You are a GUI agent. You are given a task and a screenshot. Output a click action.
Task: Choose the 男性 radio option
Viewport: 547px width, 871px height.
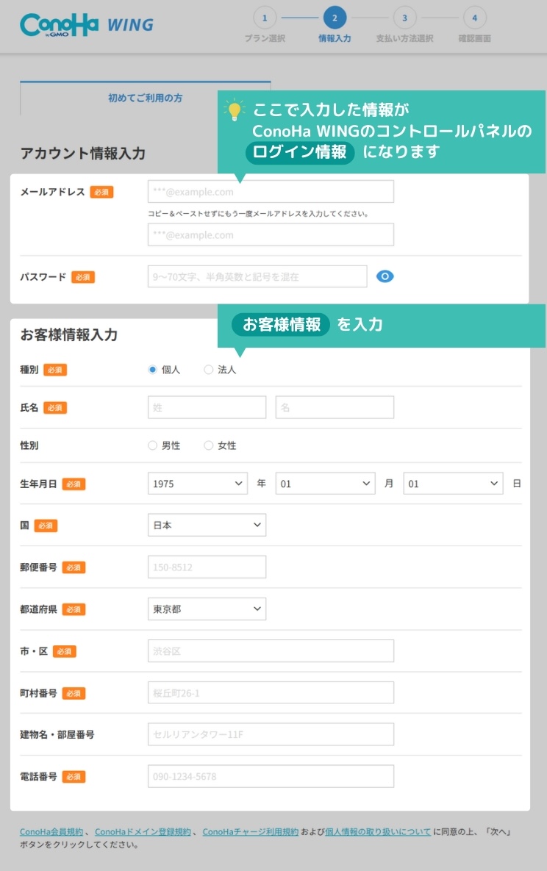(x=152, y=445)
